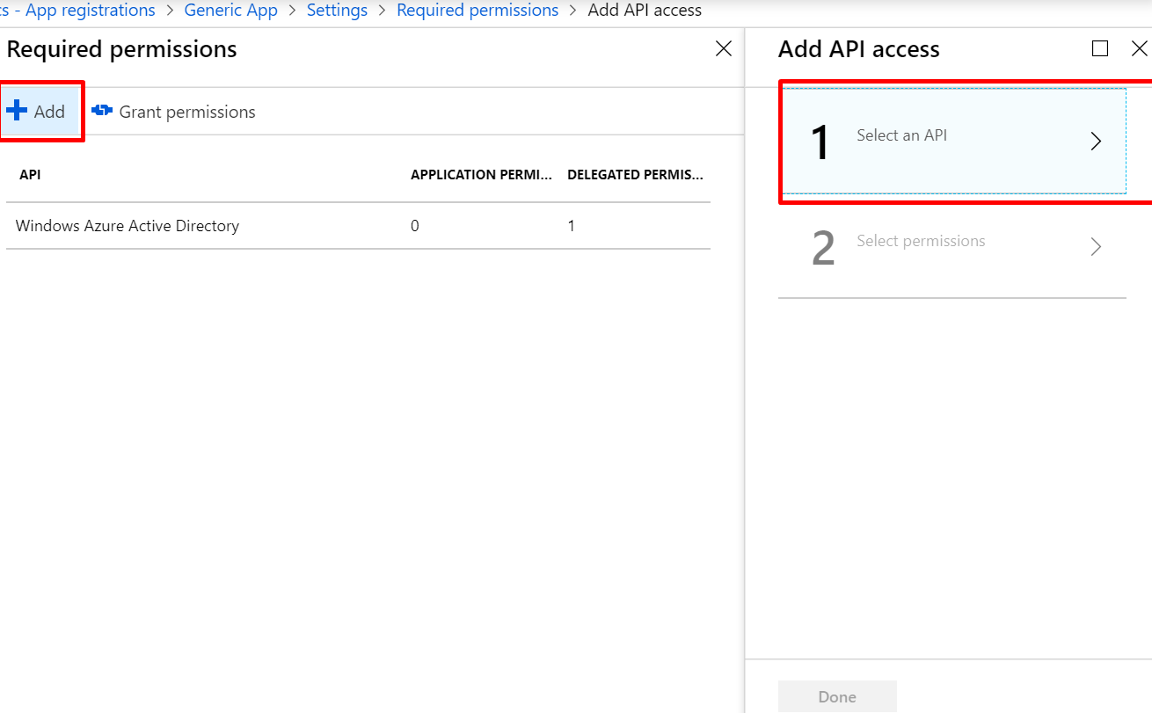Expand the Select permissions chevron arrow
Image resolution: width=1152 pixels, height=713 pixels.
(x=1096, y=247)
